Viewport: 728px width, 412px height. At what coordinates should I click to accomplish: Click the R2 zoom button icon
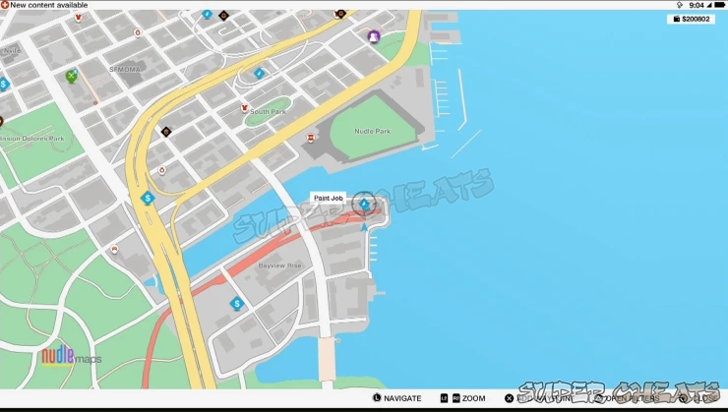pyautogui.click(x=455, y=398)
